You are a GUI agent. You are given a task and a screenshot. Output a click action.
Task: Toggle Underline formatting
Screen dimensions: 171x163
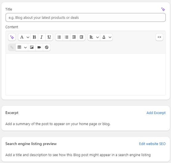[49, 37]
